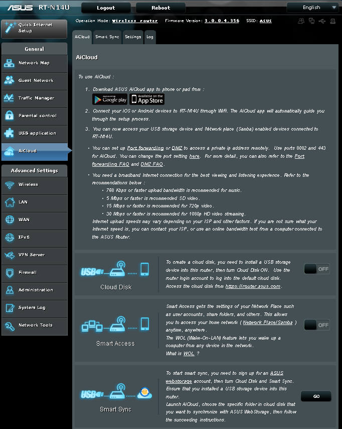Viewport: 342px width, 429px height.
Task: Click the App Store download badge
Action: click(x=147, y=99)
